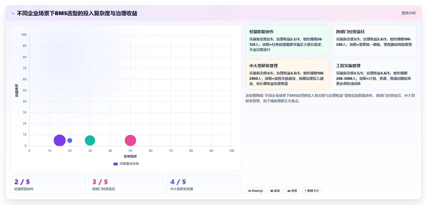The height and width of the screenshot is (205, 427).
Task: Click the 影响强度 x-axis title
Action: click(130, 156)
